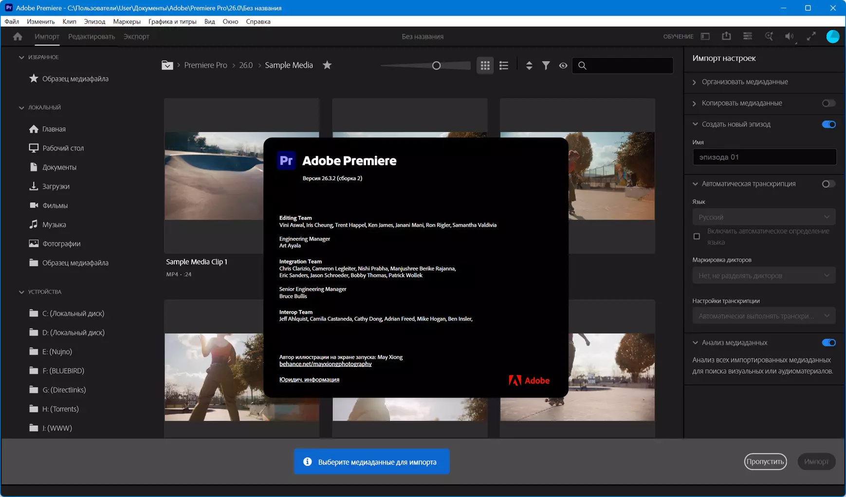Open the Юридич. информация link
The height and width of the screenshot is (497, 846).
309,380
